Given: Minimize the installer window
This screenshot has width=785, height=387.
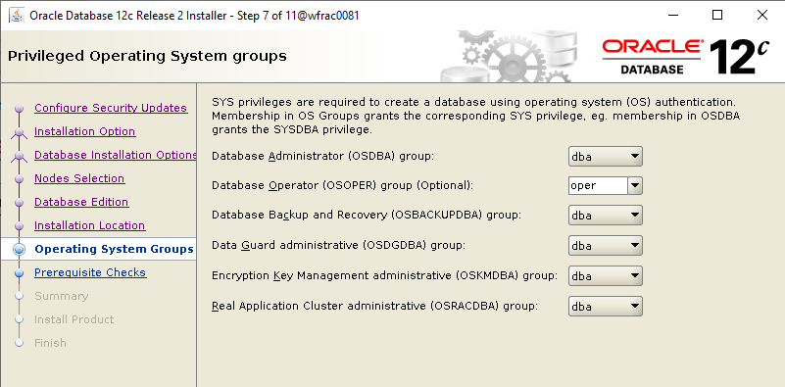Looking at the screenshot, I should 673,15.
